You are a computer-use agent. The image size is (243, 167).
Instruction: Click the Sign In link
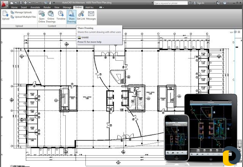[x=199, y=3]
